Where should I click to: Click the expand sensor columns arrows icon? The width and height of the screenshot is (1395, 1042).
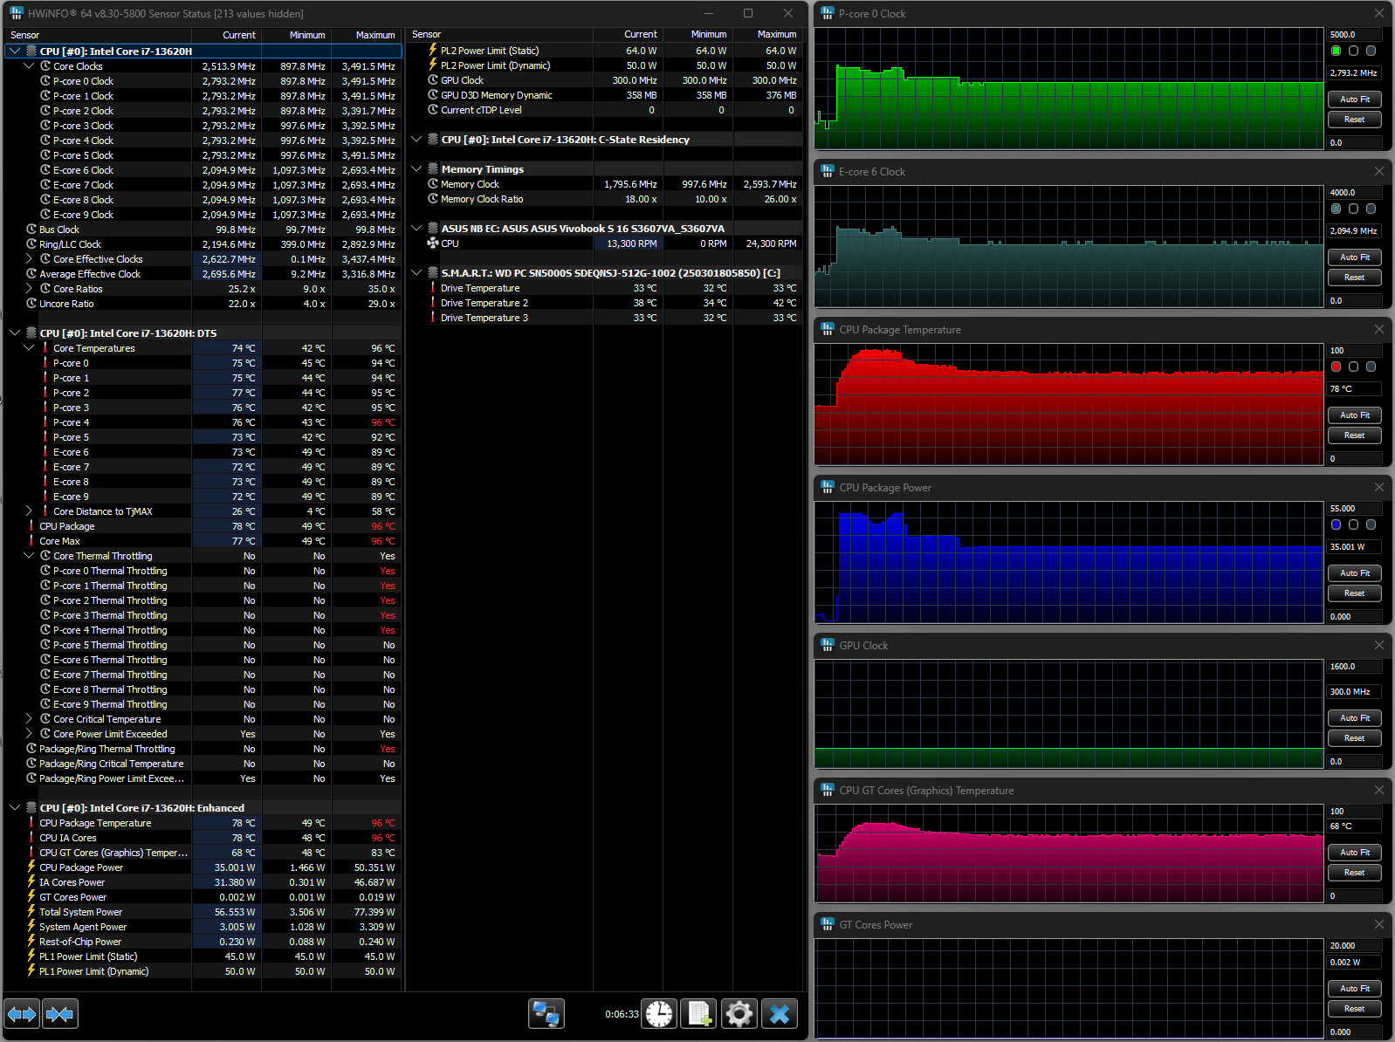[x=22, y=1013]
